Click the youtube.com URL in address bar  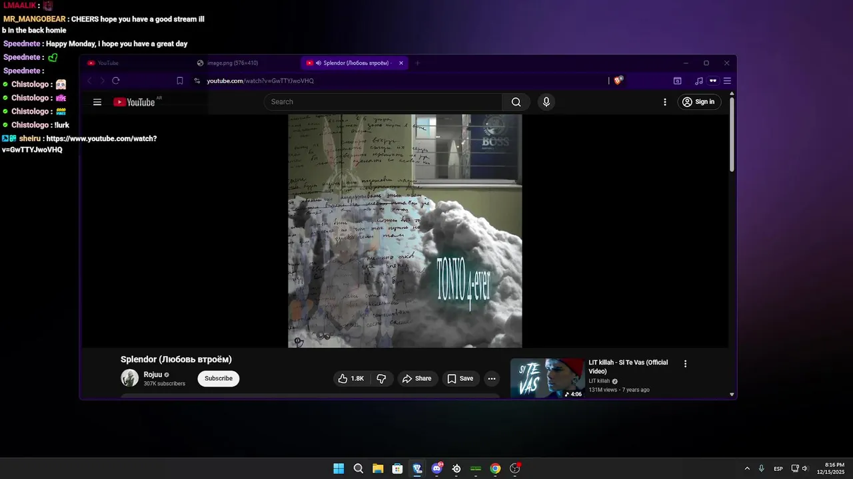[x=260, y=81]
